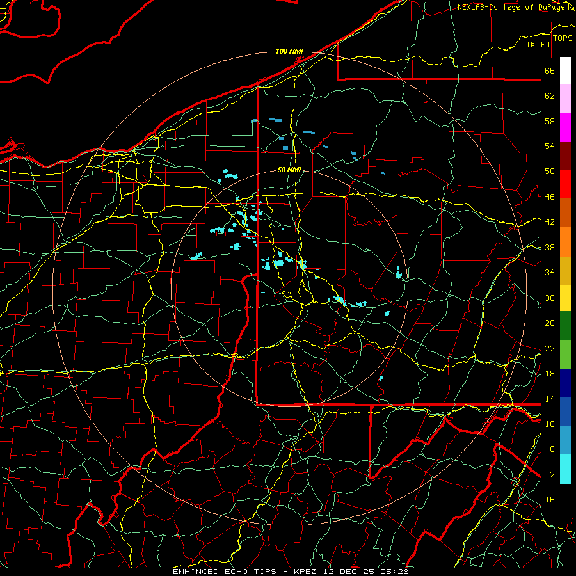Click the medium blue legend swatch
576x576 pixels.
tap(565, 412)
